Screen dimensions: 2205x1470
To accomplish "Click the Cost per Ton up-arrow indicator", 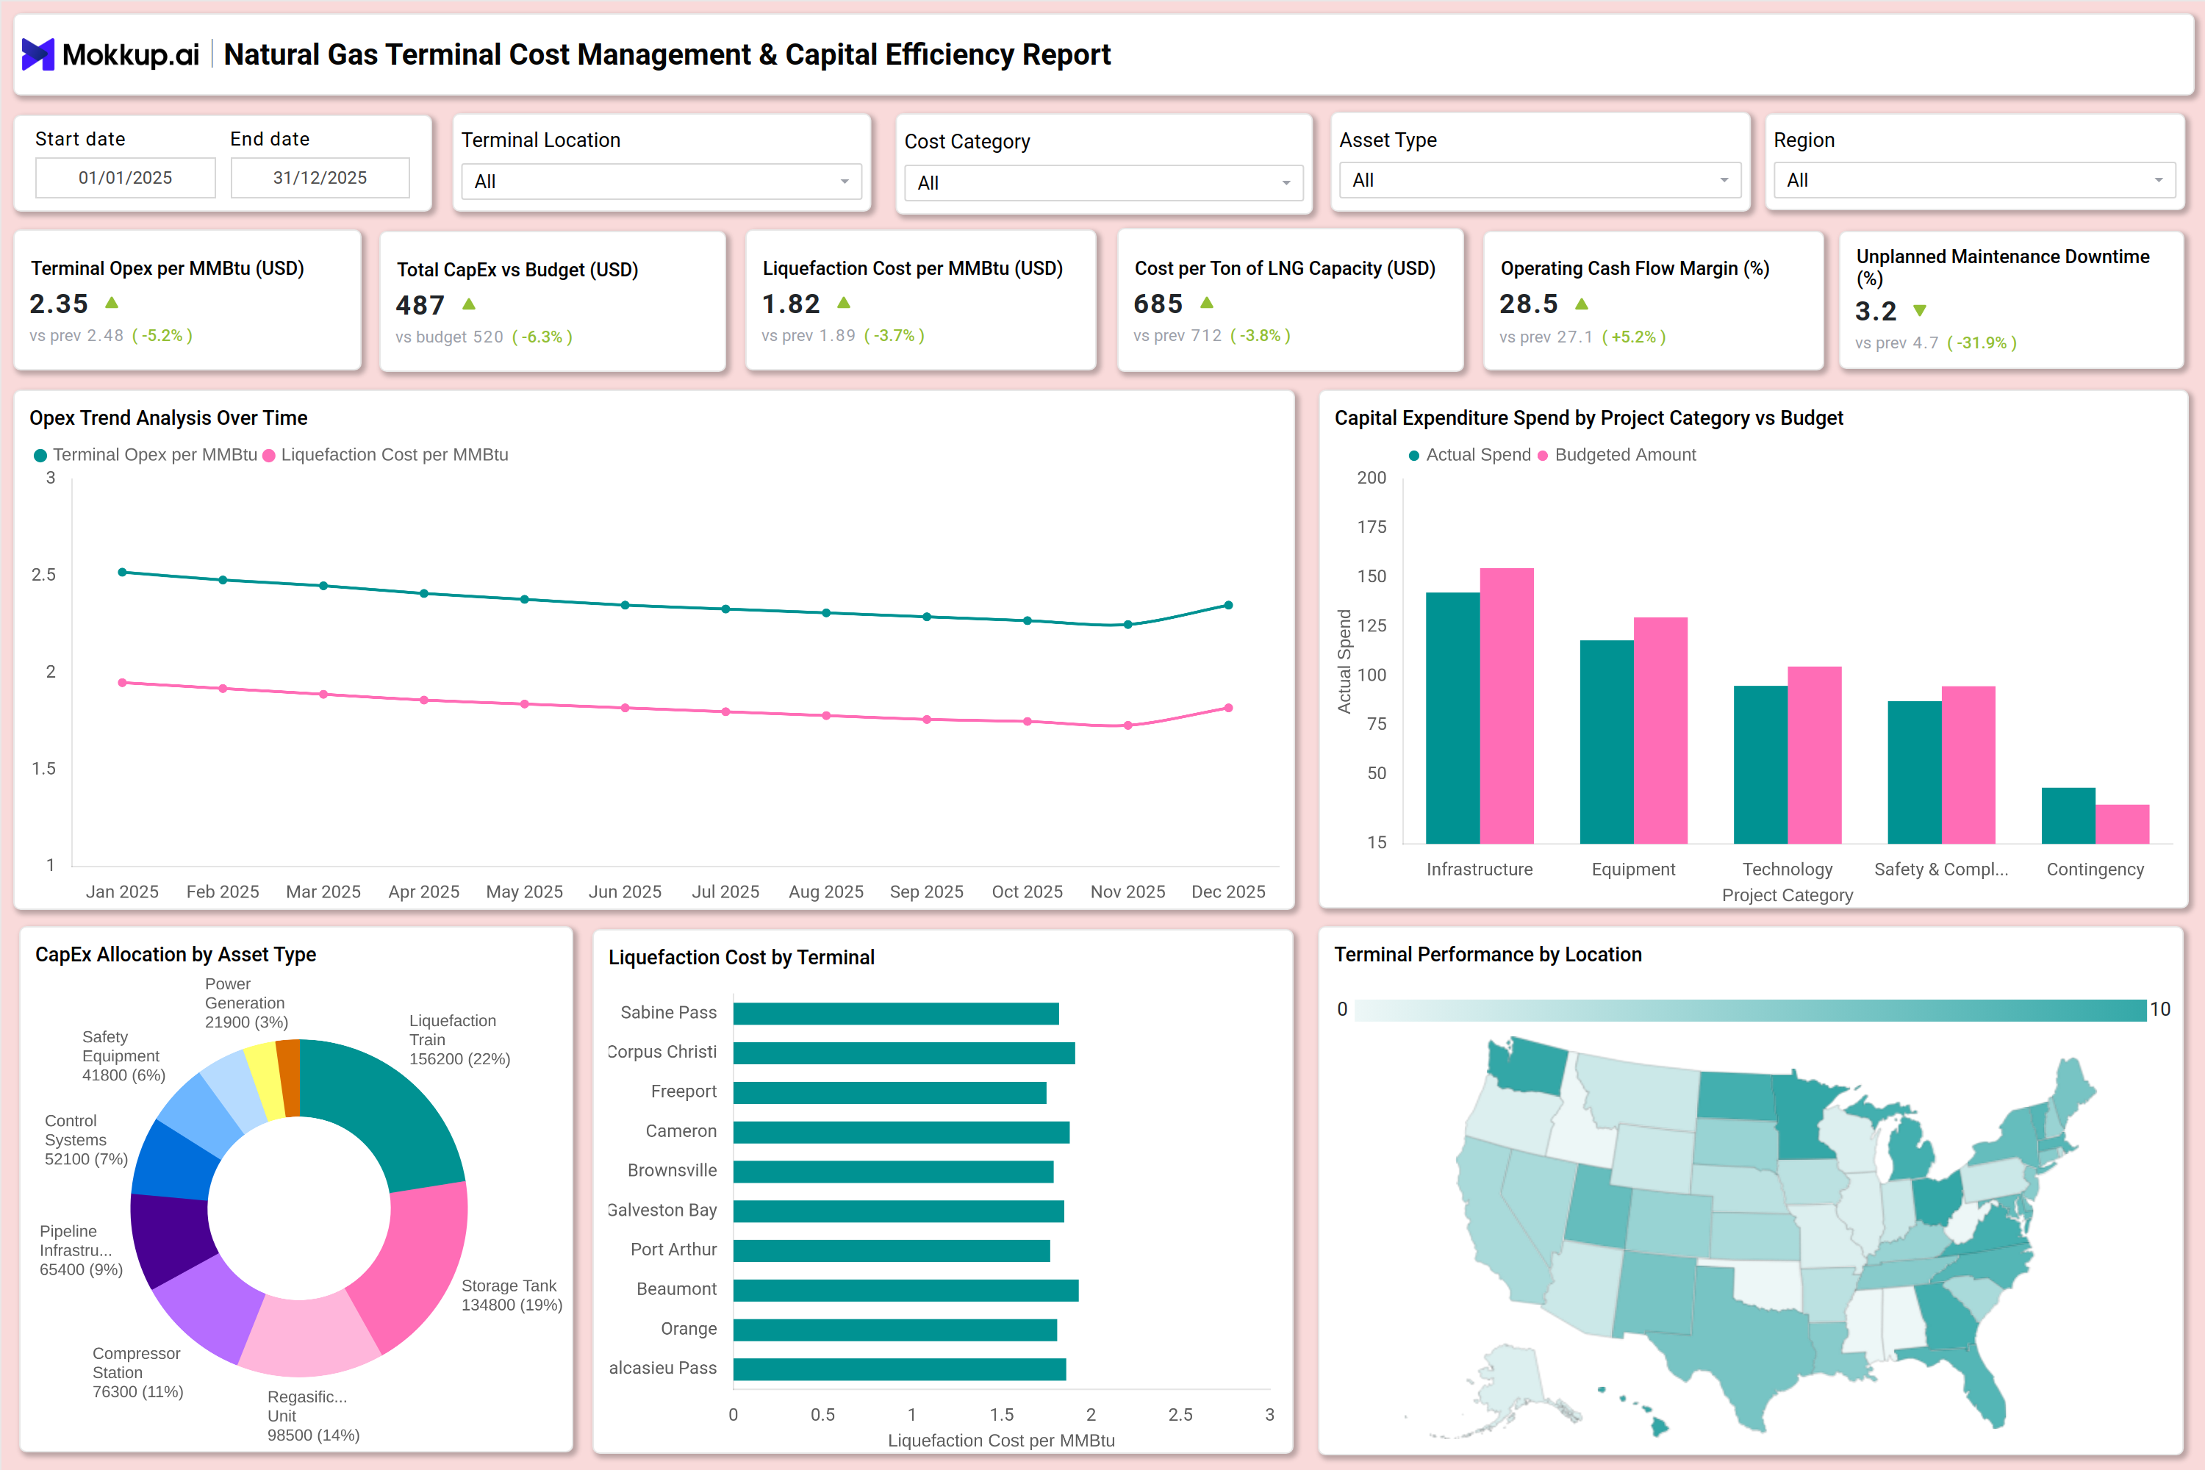I will 1207,303.
